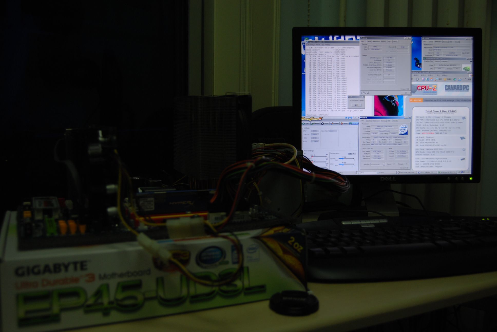This screenshot has width=497, height=332.
Task: Click the Stop icon in Internet Explorer toolbar
Action: coord(423,79)
